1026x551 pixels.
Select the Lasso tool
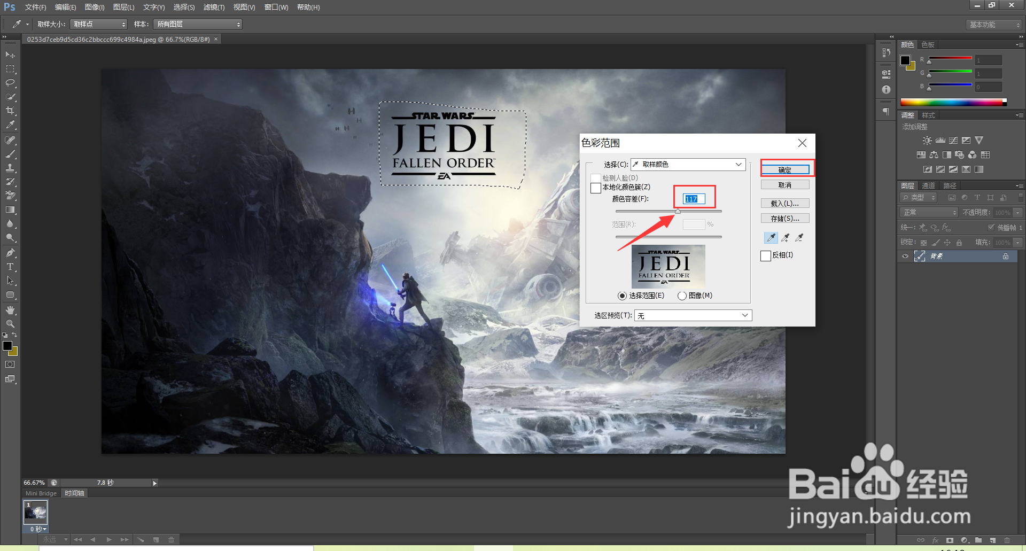point(10,83)
